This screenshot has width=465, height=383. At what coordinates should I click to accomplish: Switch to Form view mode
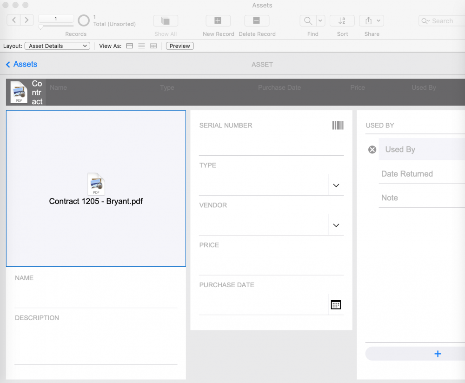pyautogui.click(x=130, y=46)
